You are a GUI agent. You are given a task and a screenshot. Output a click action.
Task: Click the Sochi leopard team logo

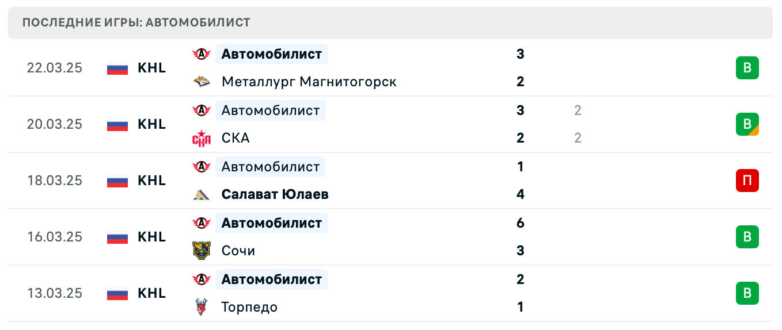201,251
